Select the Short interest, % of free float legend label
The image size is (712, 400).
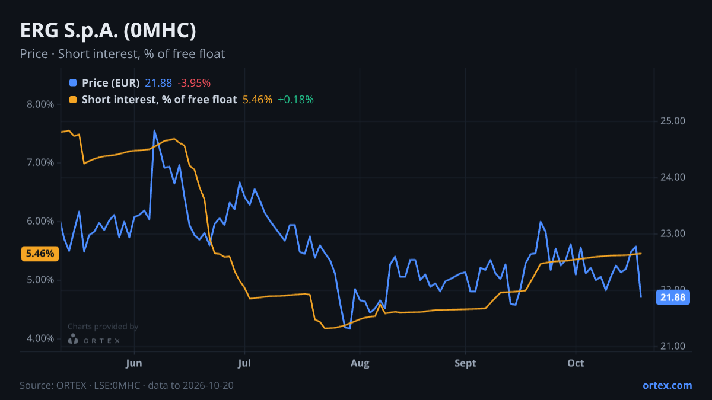159,100
